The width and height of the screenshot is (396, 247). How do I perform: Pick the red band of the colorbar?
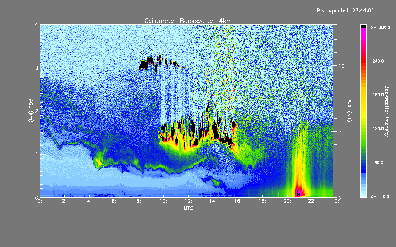tap(363, 62)
